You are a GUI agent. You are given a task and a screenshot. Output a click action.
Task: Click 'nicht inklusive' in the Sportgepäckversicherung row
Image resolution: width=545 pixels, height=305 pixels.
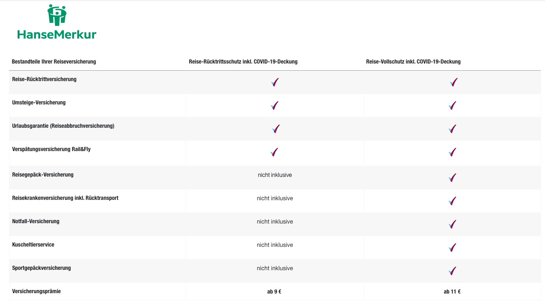pyautogui.click(x=275, y=268)
